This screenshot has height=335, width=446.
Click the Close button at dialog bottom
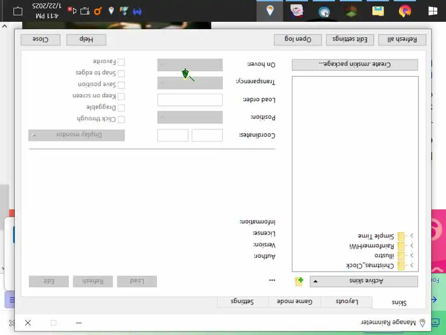(41, 40)
